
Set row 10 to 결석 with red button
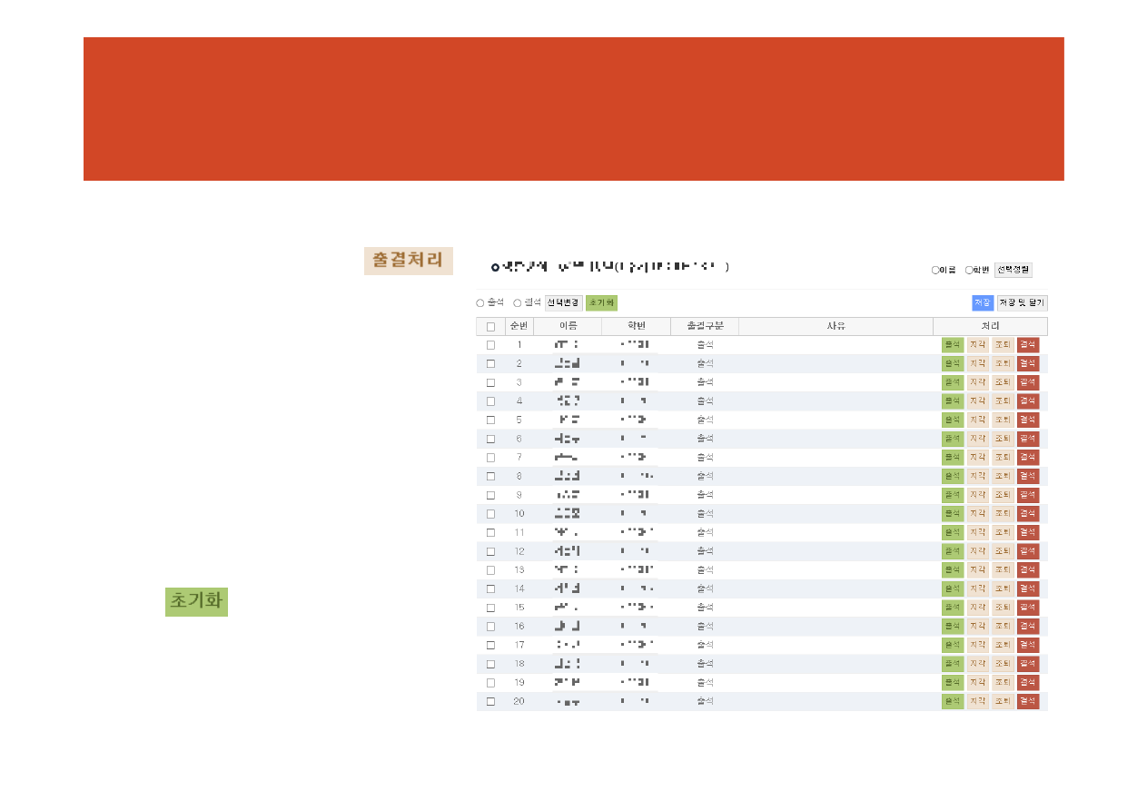(x=1027, y=514)
